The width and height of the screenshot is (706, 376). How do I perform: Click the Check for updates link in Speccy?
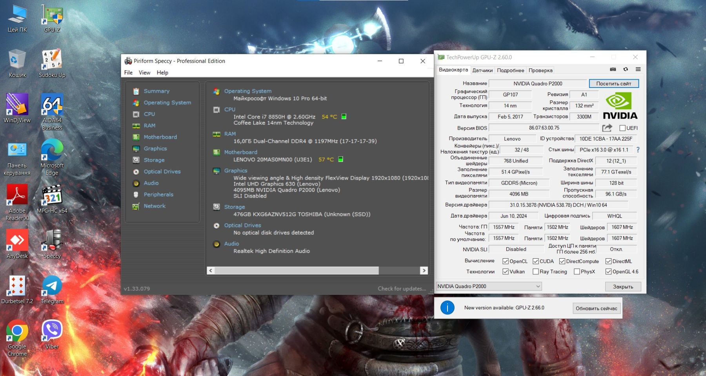402,288
